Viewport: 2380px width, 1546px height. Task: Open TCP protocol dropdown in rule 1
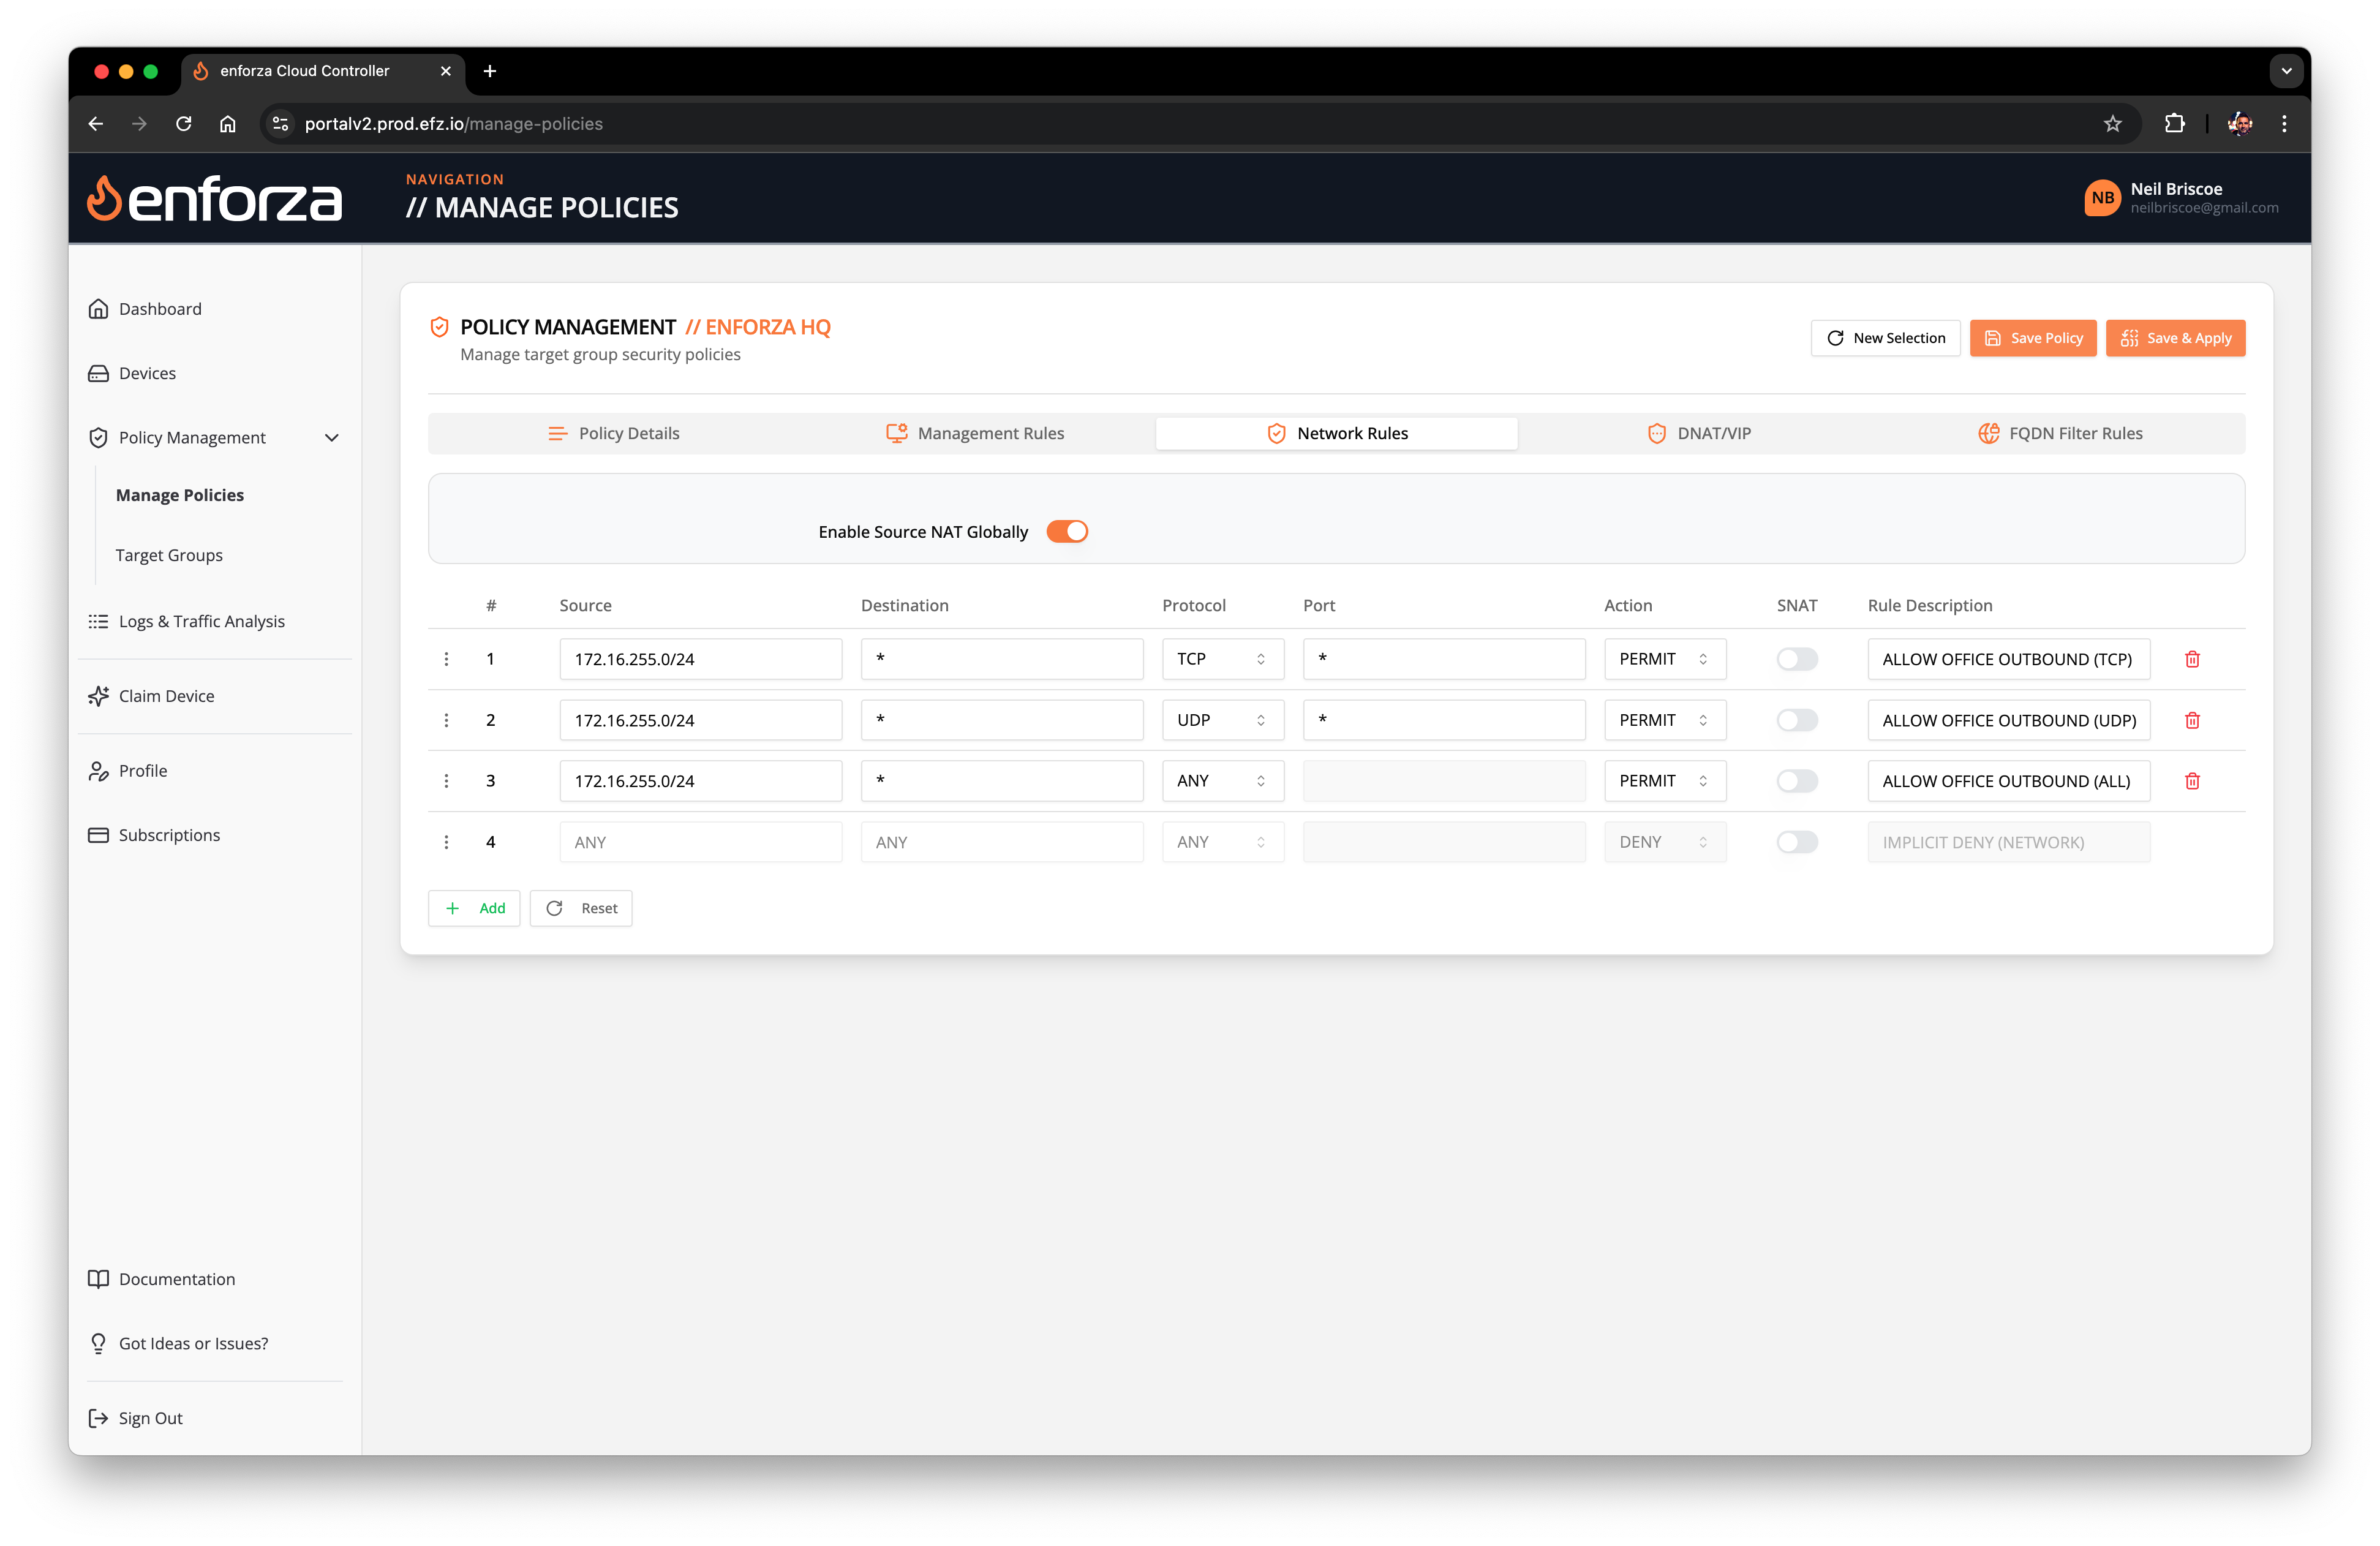[x=1222, y=659]
